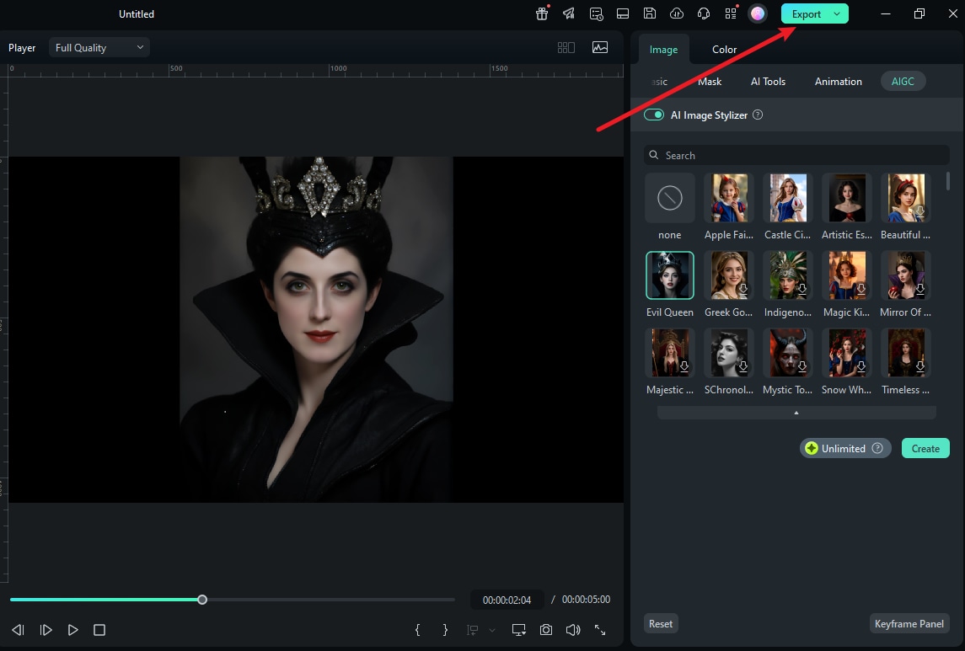The width and height of the screenshot is (965, 651).
Task: Pick the Indigeno... style thumbnail
Action: pos(788,275)
